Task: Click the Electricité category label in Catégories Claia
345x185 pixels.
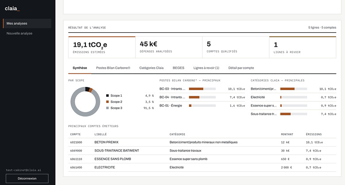Action: click(258, 97)
